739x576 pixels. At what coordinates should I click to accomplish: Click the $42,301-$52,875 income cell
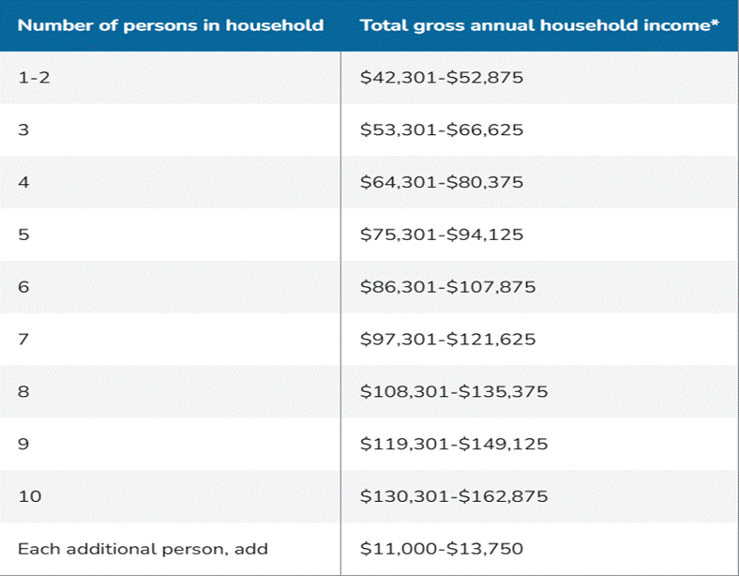click(x=442, y=77)
